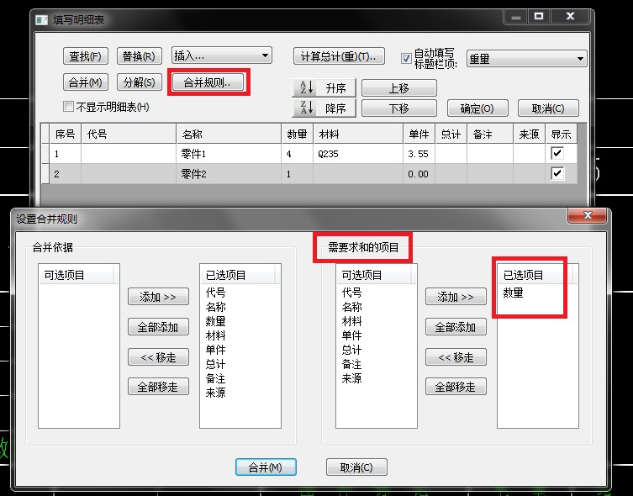The image size is (633, 496).
Task: Select 材料 in 需要求和的项目 available list
Action: [352, 321]
